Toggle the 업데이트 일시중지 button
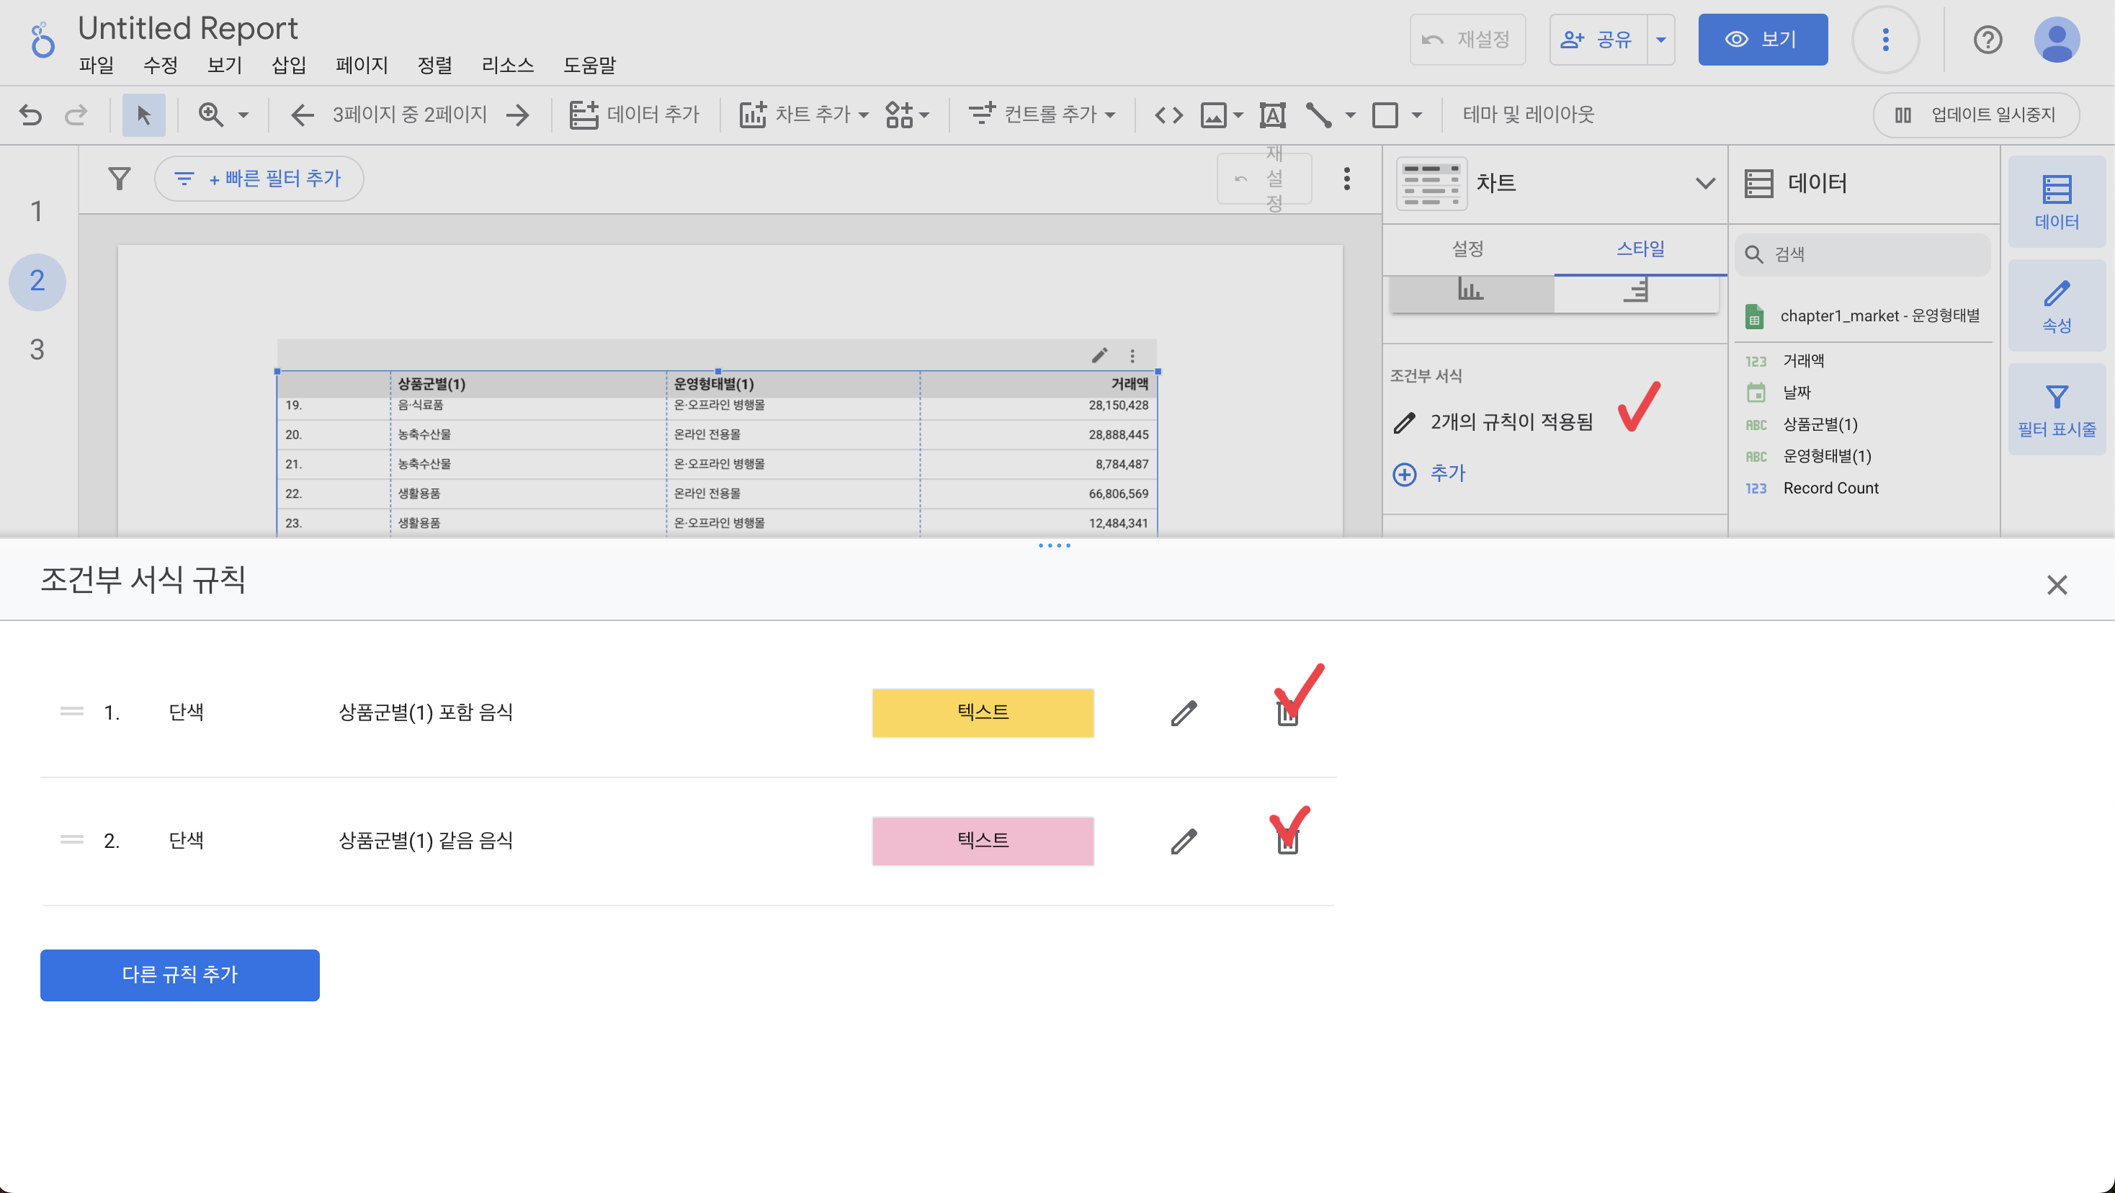The width and height of the screenshot is (2115, 1193). [x=1975, y=114]
